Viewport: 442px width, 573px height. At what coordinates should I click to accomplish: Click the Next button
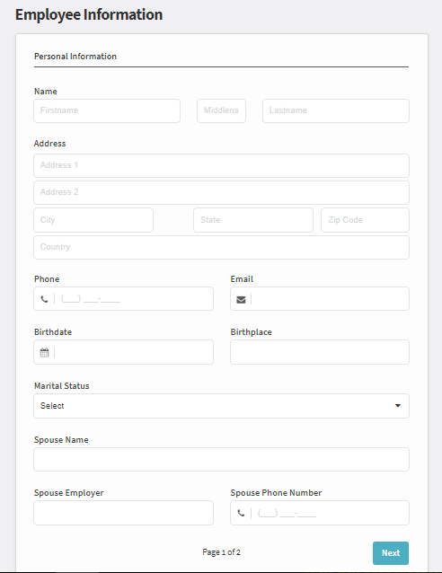tap(391, 553)
